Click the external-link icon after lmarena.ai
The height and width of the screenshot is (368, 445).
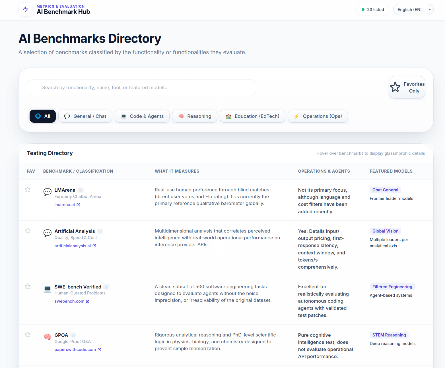click(78, 204)
